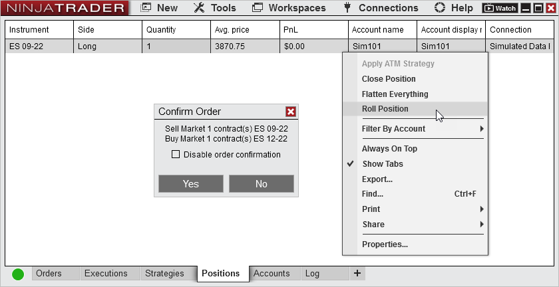559x287 pixels.
Task: Click Yes to confirm the order
Action: click(x=191, y=184)
